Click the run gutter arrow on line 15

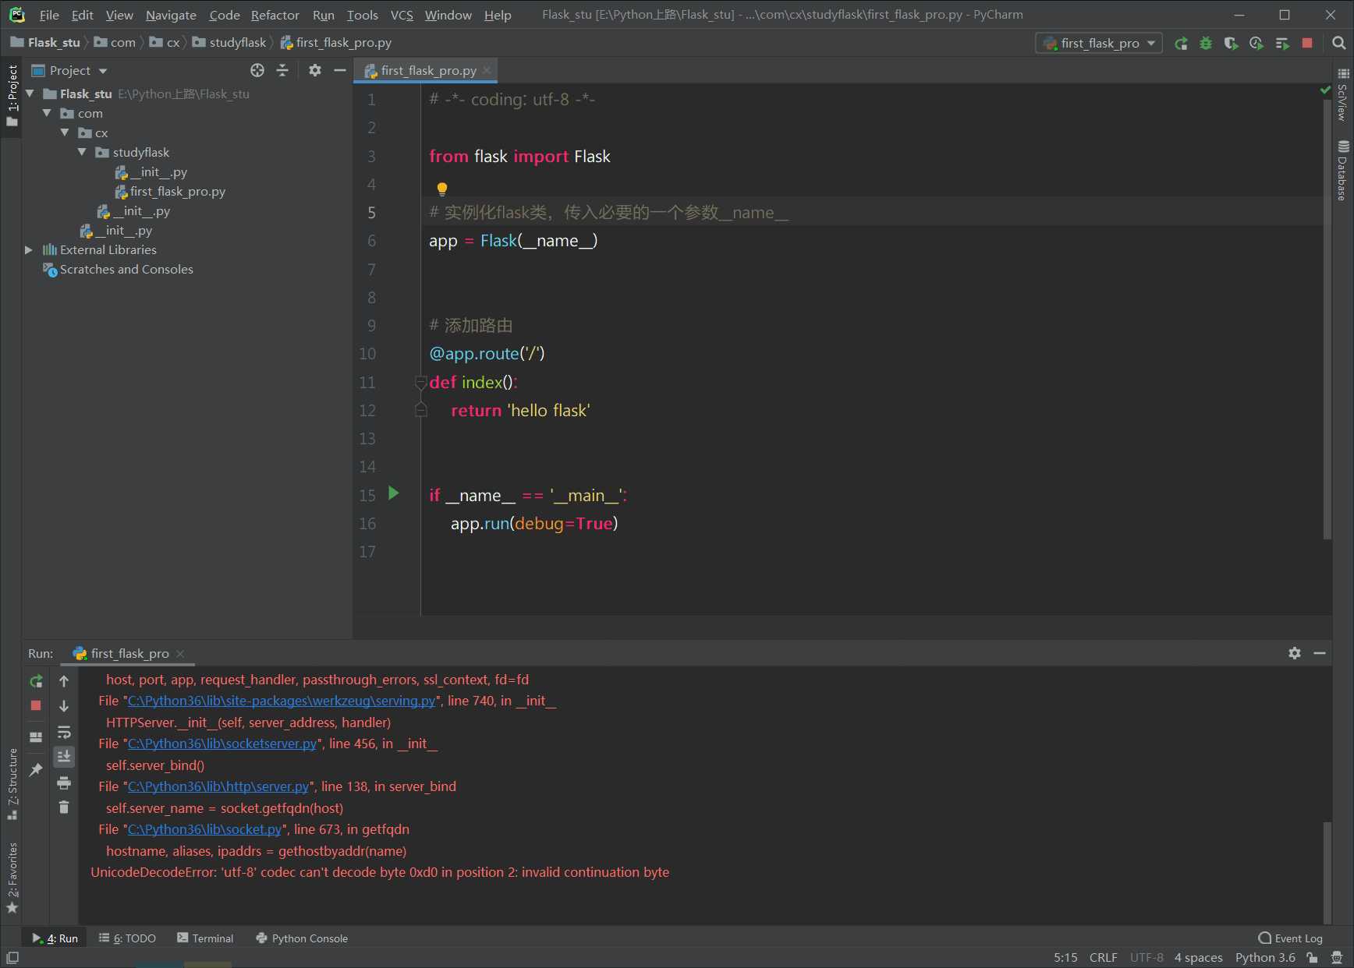click(x=394, y=493)
